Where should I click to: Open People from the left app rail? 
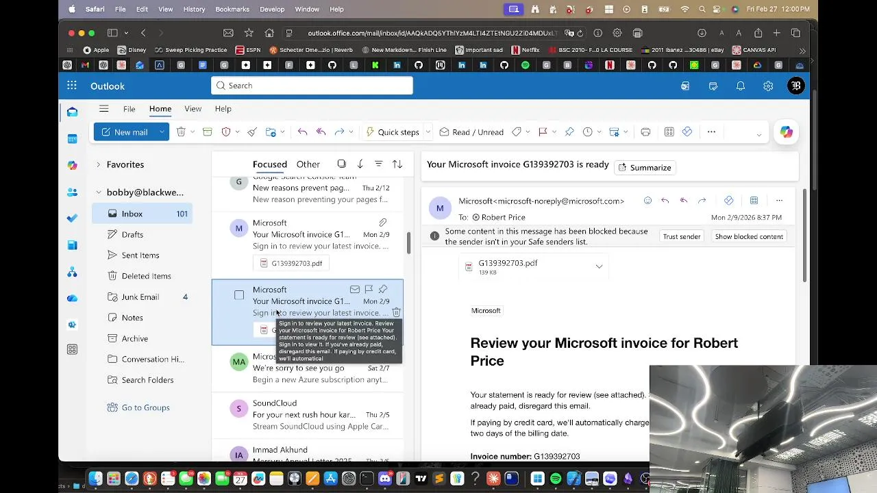(x=72, y=192)
